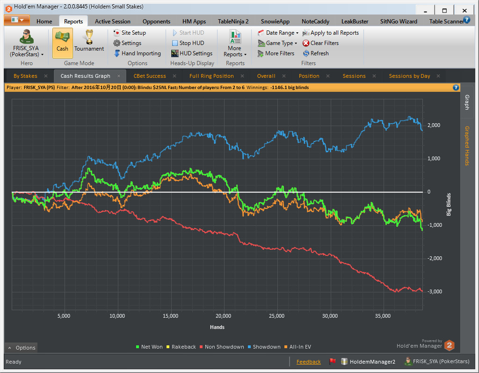The height and width of the screenshot is (373, 479).
Task: Open the TableNinja 2 tab
Action: click(x=233, y=22)
